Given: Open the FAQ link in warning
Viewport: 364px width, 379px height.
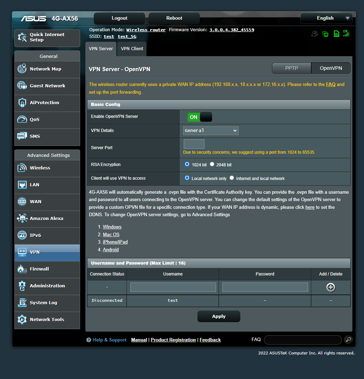Looking at the screenshot, I should click(331, 84).
